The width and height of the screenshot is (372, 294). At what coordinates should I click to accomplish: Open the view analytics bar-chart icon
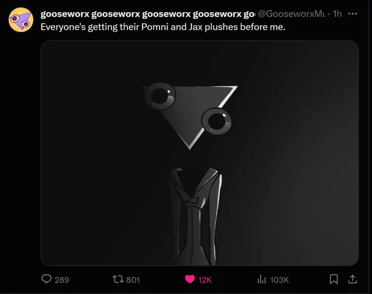click(x=261, y=279)
